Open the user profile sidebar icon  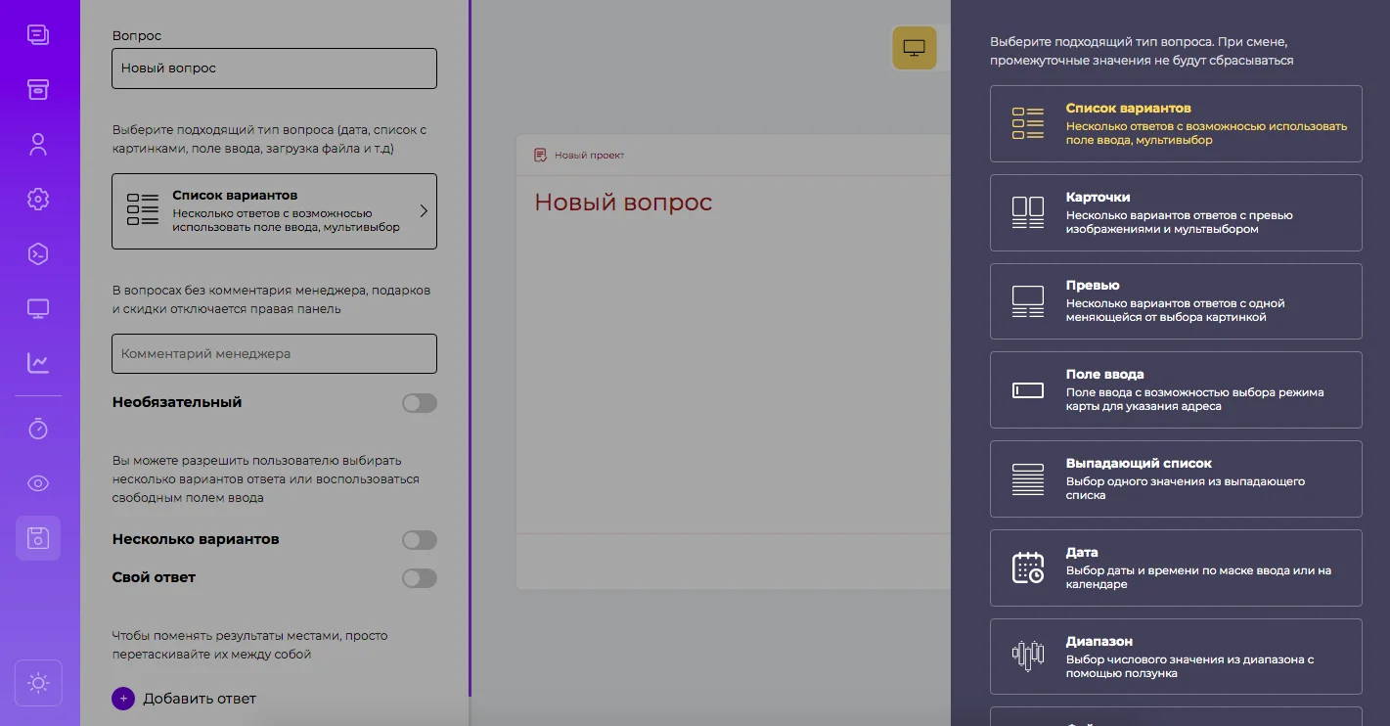[x=38, y=145]
